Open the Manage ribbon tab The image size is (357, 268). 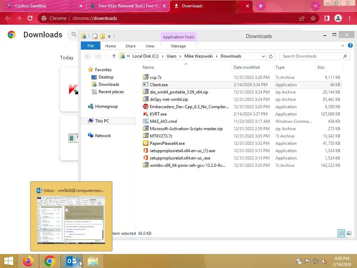pos(178,46)
